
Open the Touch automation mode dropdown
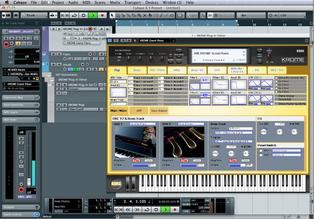34,15
